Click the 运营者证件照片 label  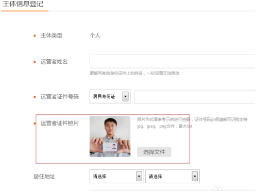pos(60,123)
